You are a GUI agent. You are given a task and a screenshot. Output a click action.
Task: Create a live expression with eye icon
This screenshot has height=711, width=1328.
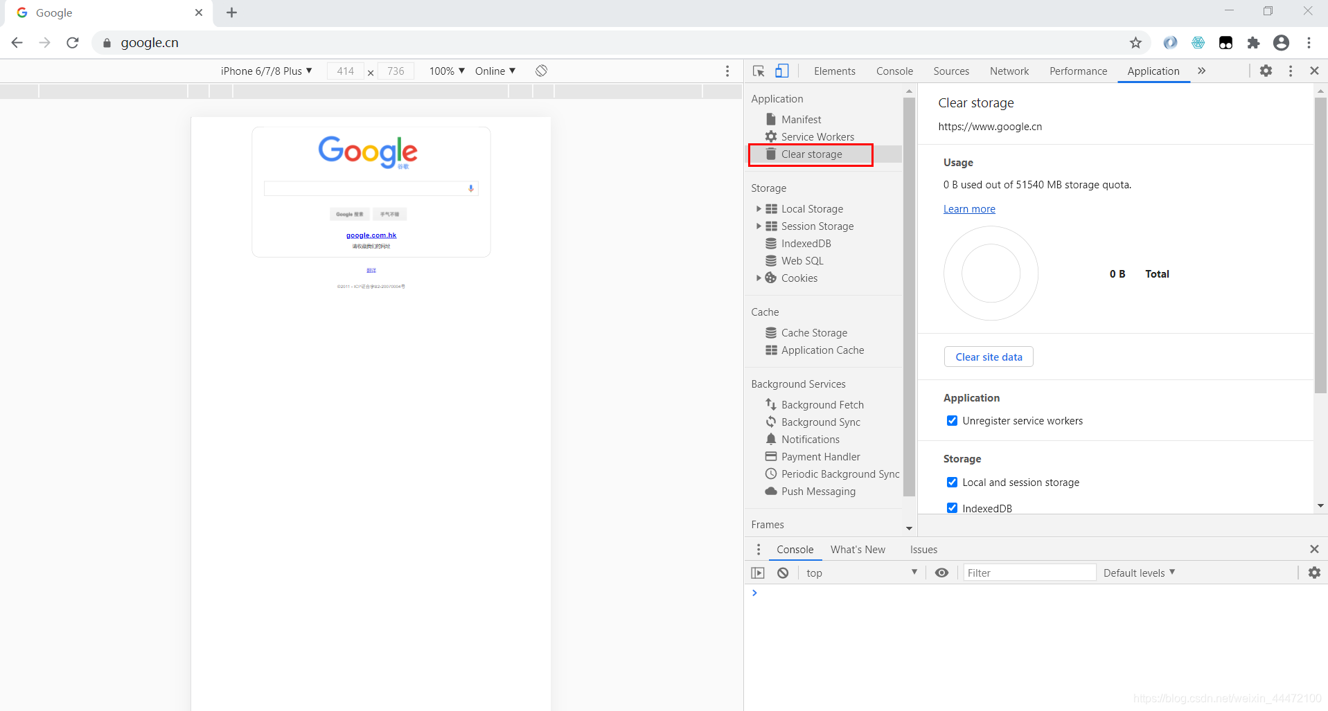click(941, 573)
